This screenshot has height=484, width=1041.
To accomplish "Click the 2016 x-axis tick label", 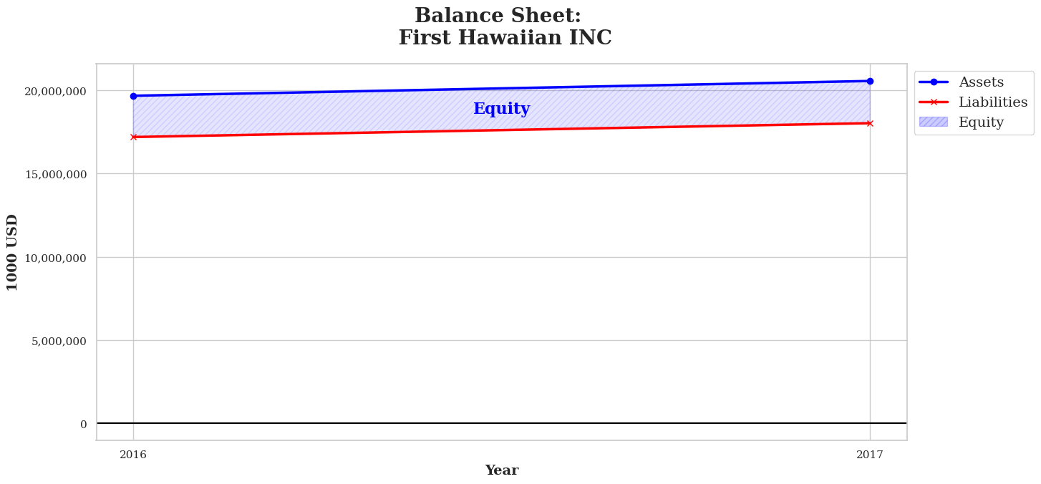I will [x=133, y=455].
